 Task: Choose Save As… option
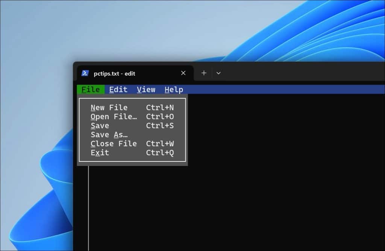tap(132, 135)
